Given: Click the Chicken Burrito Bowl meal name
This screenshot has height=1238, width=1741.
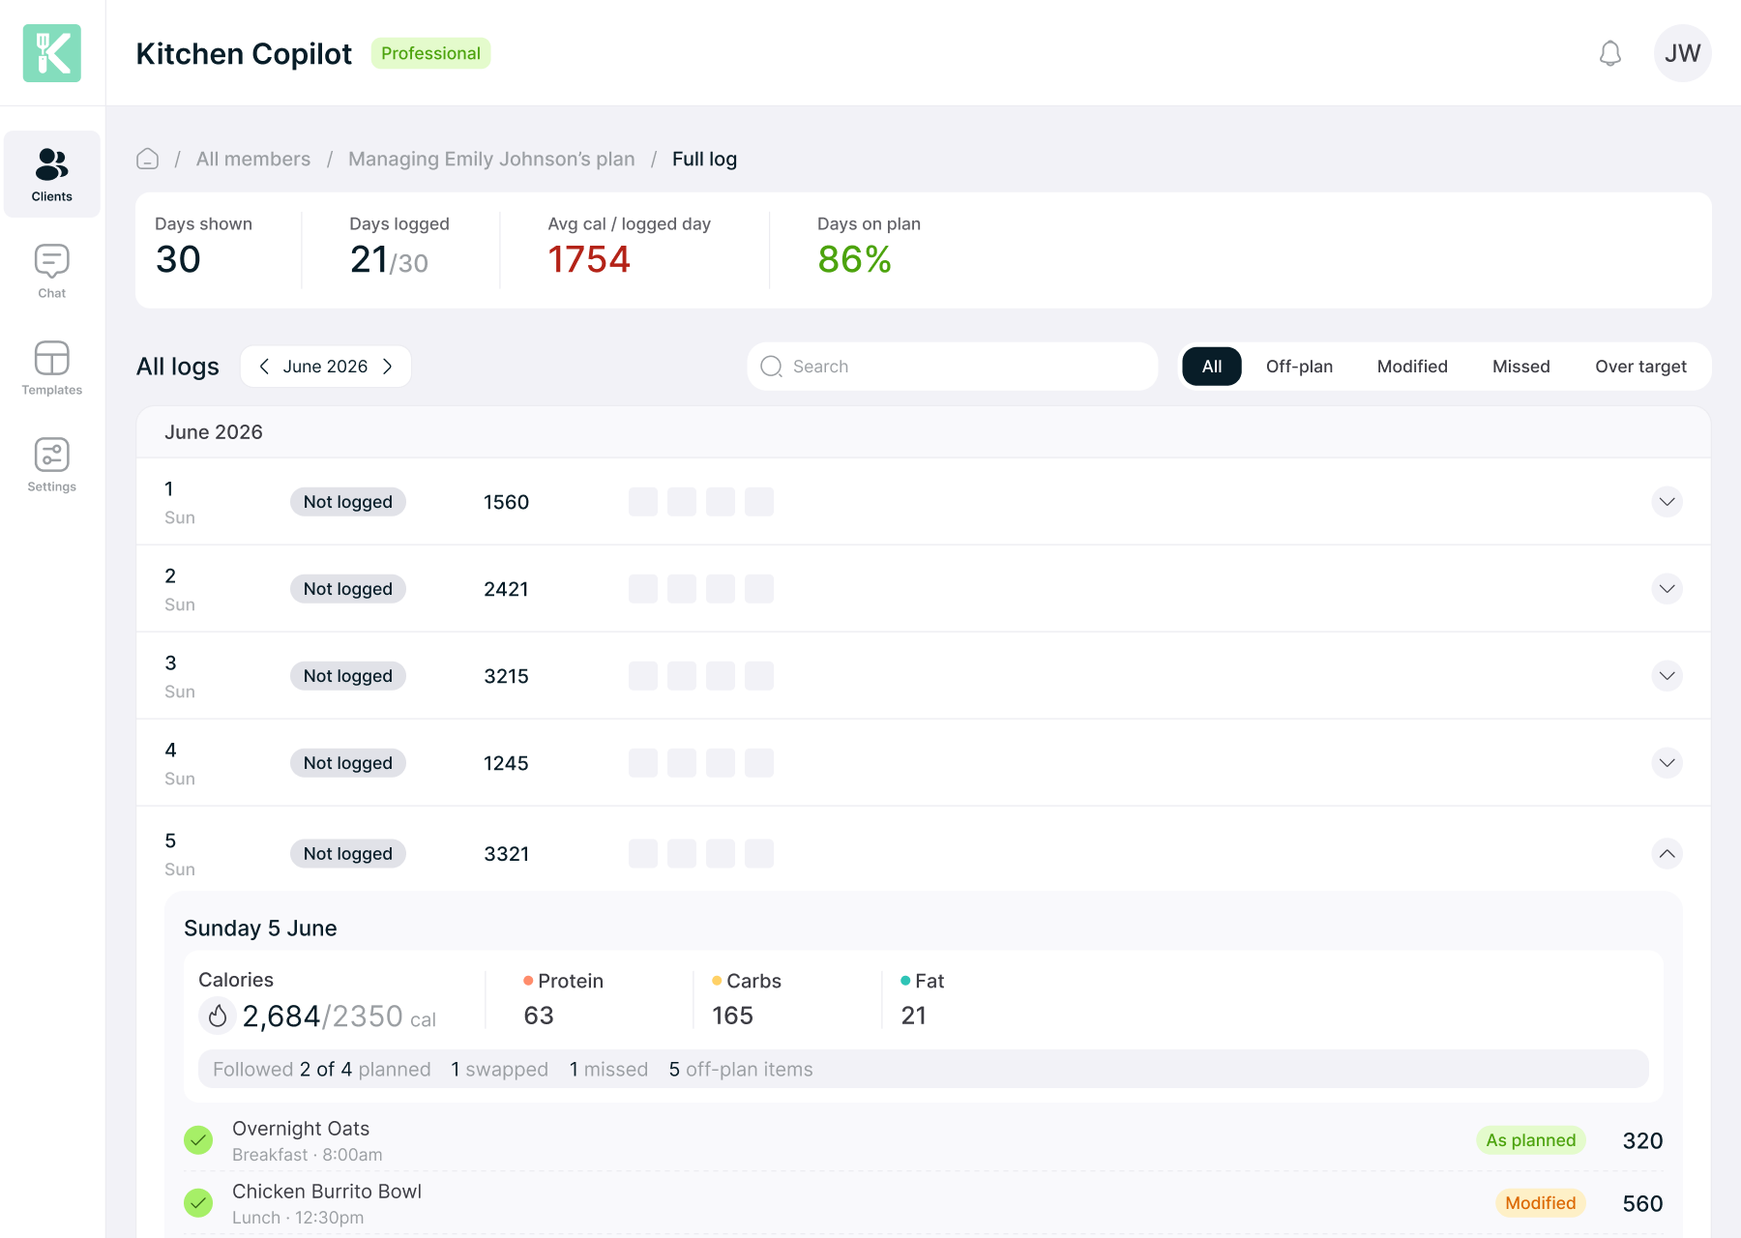Looking at the screenshot, I should 327,1192.
